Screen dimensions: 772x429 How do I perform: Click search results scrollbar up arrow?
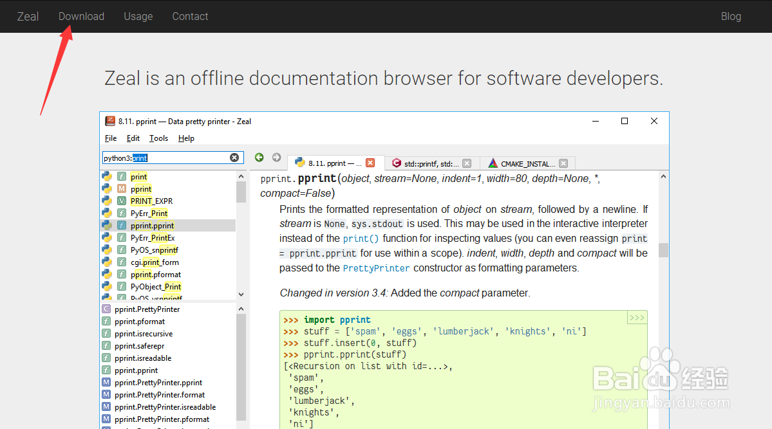[x=241, y=176]
